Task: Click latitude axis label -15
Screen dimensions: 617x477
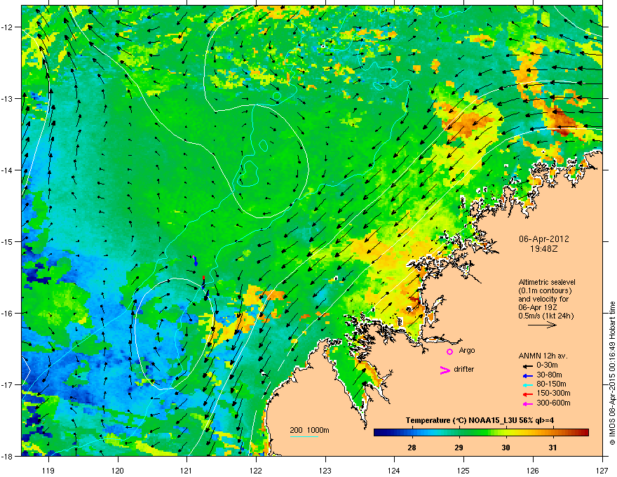Action: (x=7, y=241)
